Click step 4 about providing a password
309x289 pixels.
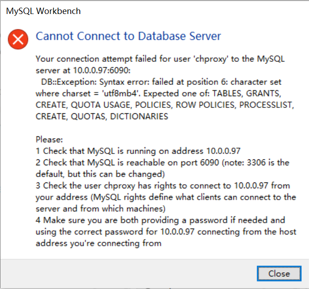(x=161, y=220)
